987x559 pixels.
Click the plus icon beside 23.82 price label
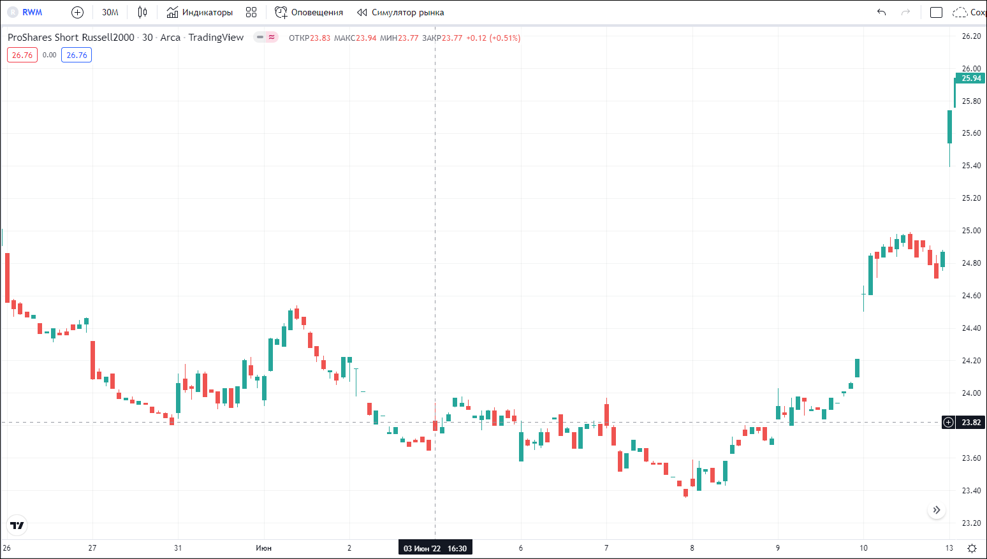[x=949, y=422]
